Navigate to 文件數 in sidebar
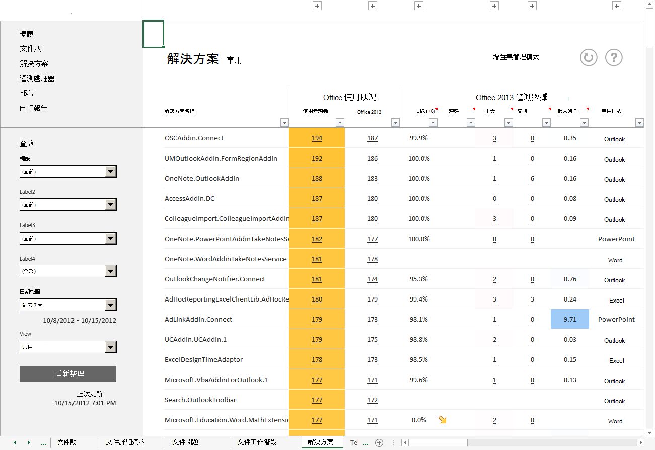This screenshot has width=655, height=450. [x=30, y=49]
